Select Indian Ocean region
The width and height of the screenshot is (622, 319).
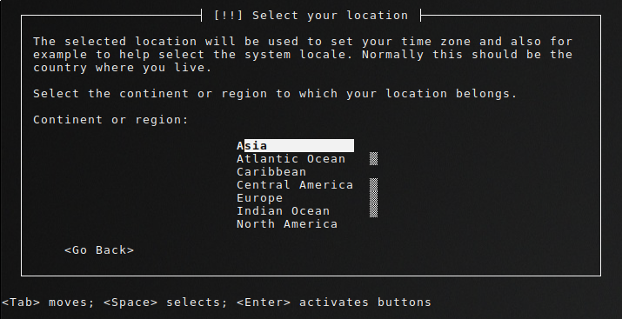(283, 211)
